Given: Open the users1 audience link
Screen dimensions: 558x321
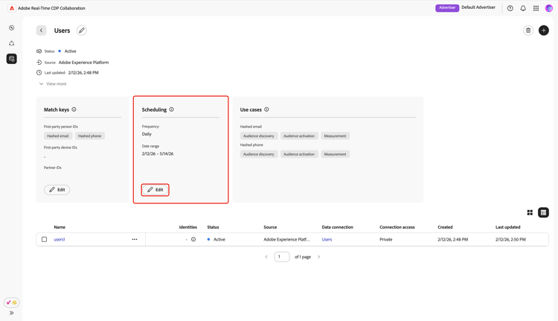Looking at the screenshot, I should tap(60, 239).
